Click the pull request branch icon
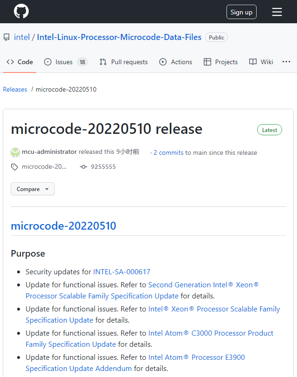 point(103,62)
